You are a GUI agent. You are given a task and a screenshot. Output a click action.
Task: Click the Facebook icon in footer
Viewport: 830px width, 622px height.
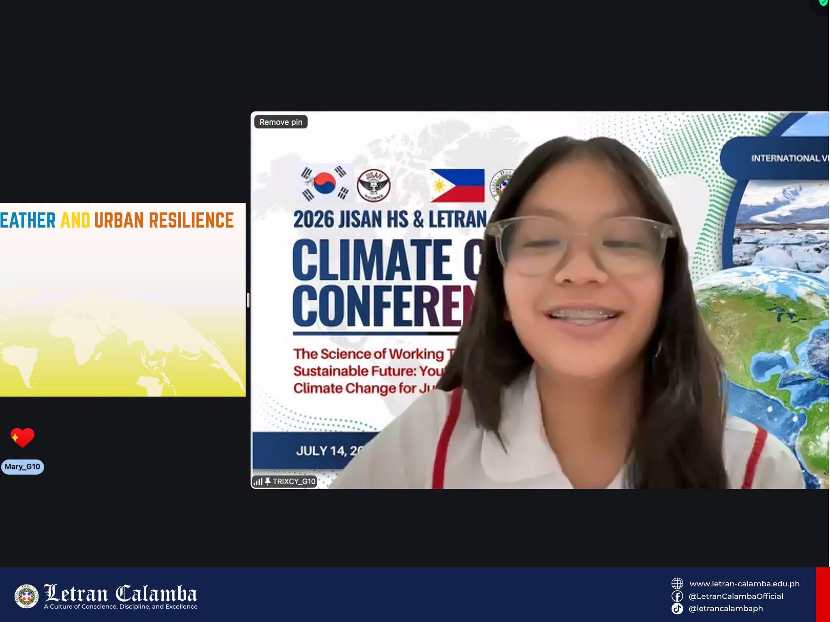677,596
